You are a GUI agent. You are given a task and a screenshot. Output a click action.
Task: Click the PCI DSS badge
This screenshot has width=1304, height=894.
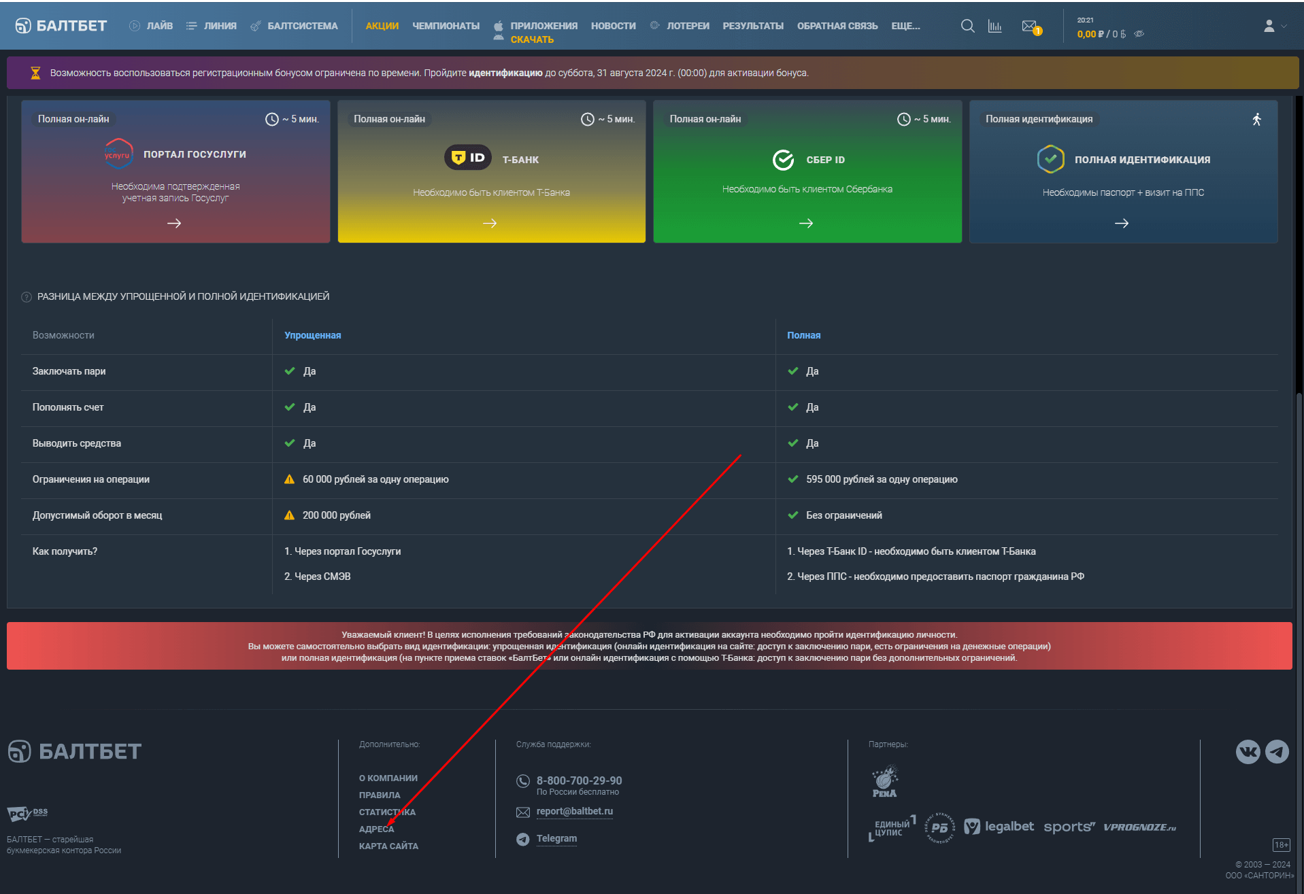pos(27,813)
